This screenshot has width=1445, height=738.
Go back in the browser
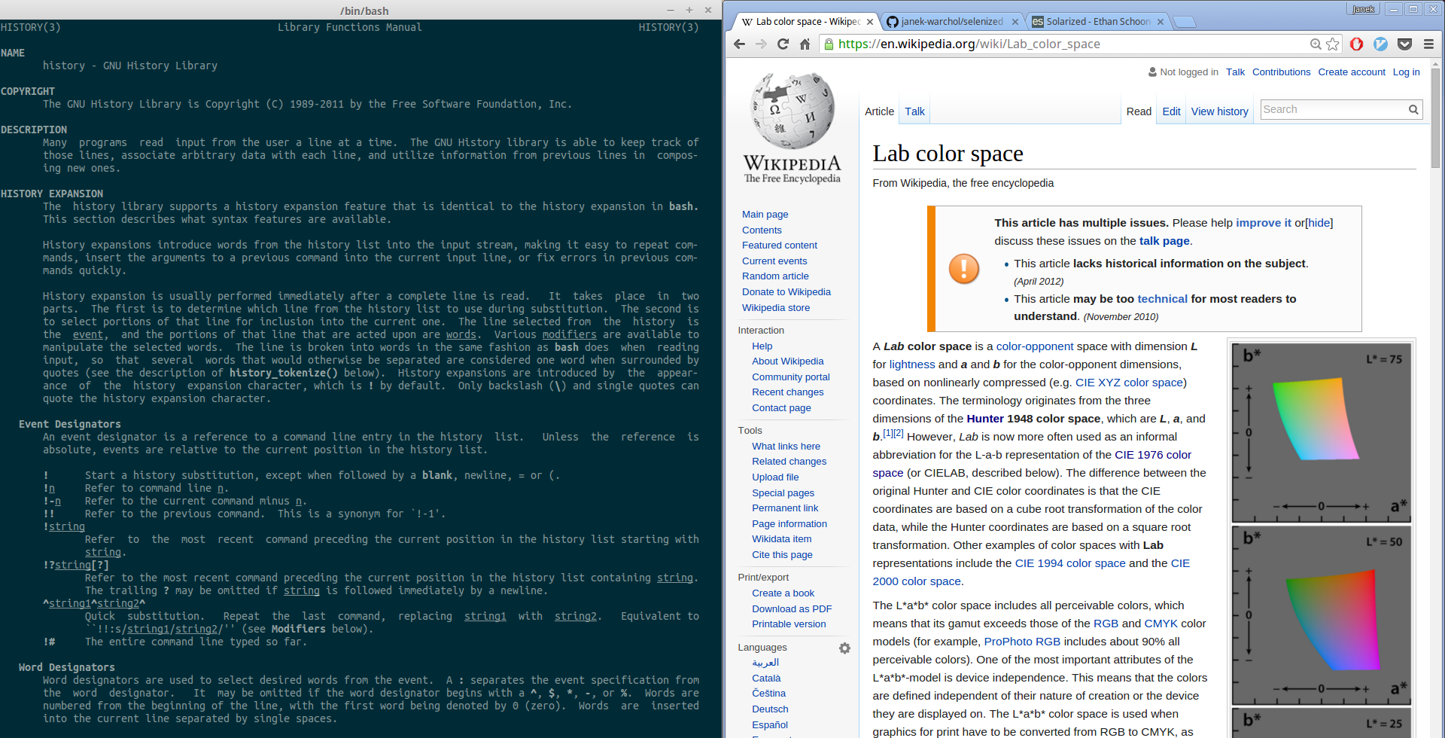739,44
